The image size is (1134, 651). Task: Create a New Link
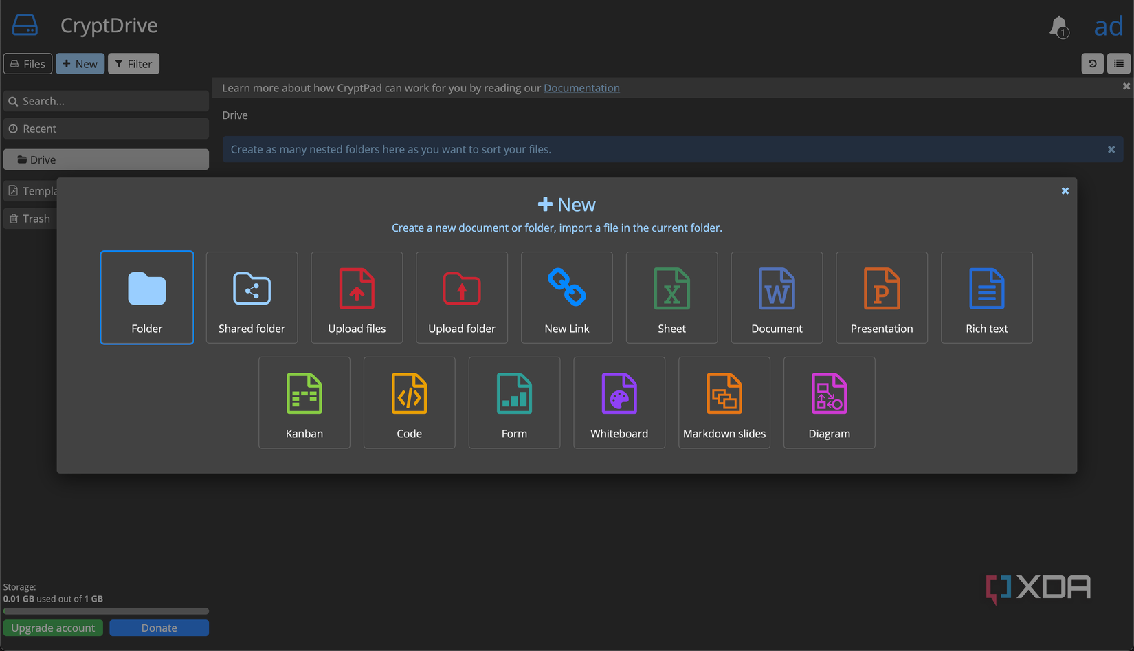[566, 297]
